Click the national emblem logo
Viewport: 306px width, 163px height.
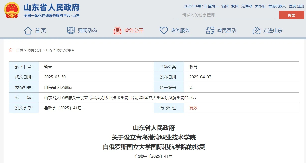12,10
